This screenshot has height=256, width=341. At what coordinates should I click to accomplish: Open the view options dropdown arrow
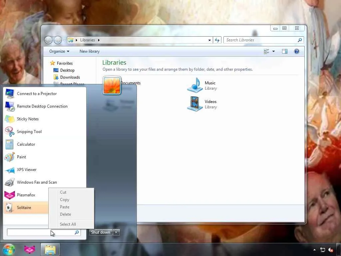coord(274,51)
